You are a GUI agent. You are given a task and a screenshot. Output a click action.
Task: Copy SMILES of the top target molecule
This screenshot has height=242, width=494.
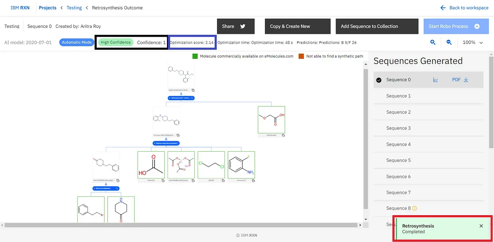[193, 90]
